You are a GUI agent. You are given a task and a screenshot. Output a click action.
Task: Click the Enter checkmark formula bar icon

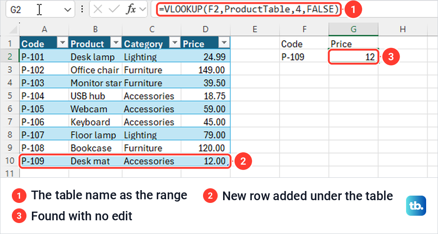click(114, 10)
